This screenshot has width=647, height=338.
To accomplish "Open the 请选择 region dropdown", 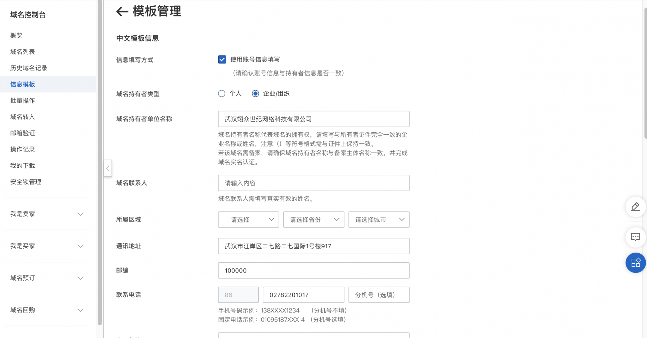I will (248, 220).
